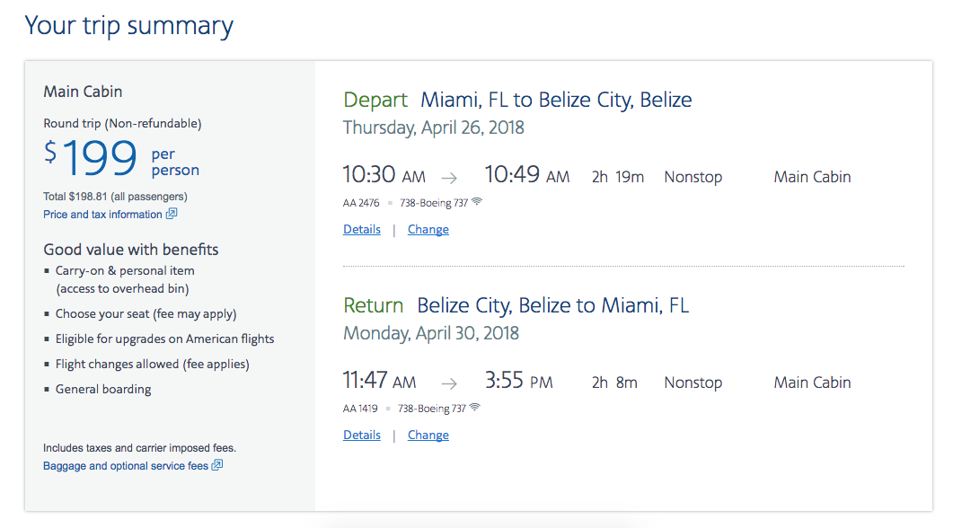Open the external-link icon beside Baggage and optional service fees
The height and width of the screenshot is (528, 953).
coord(217,465)
